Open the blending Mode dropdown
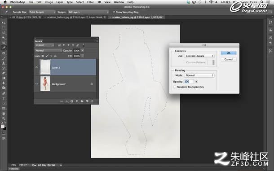Screen dimensions: 274x171 (x=199, y=75)
